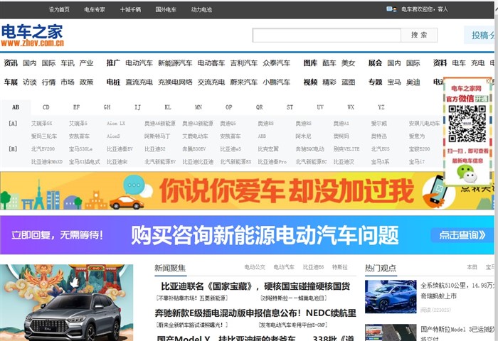The height and width of the screenshot is (341, 498).
Task: Open the 新能源汽车 navigation link
Action: [175, 63]
